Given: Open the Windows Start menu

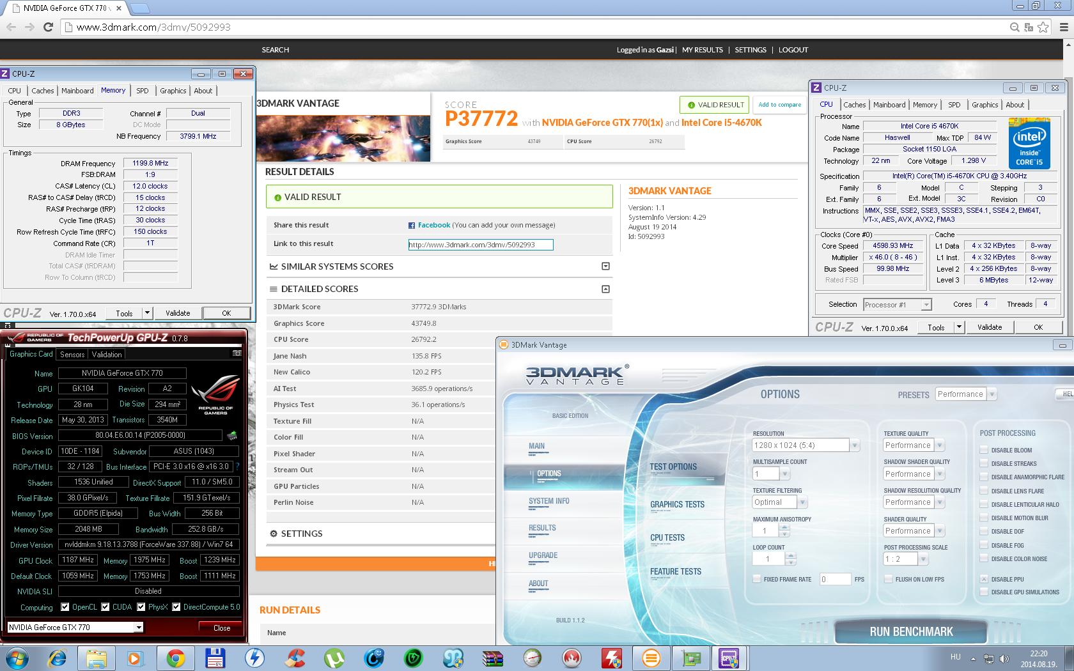Looking at the screenshot, I should click(x=17, y=658).
